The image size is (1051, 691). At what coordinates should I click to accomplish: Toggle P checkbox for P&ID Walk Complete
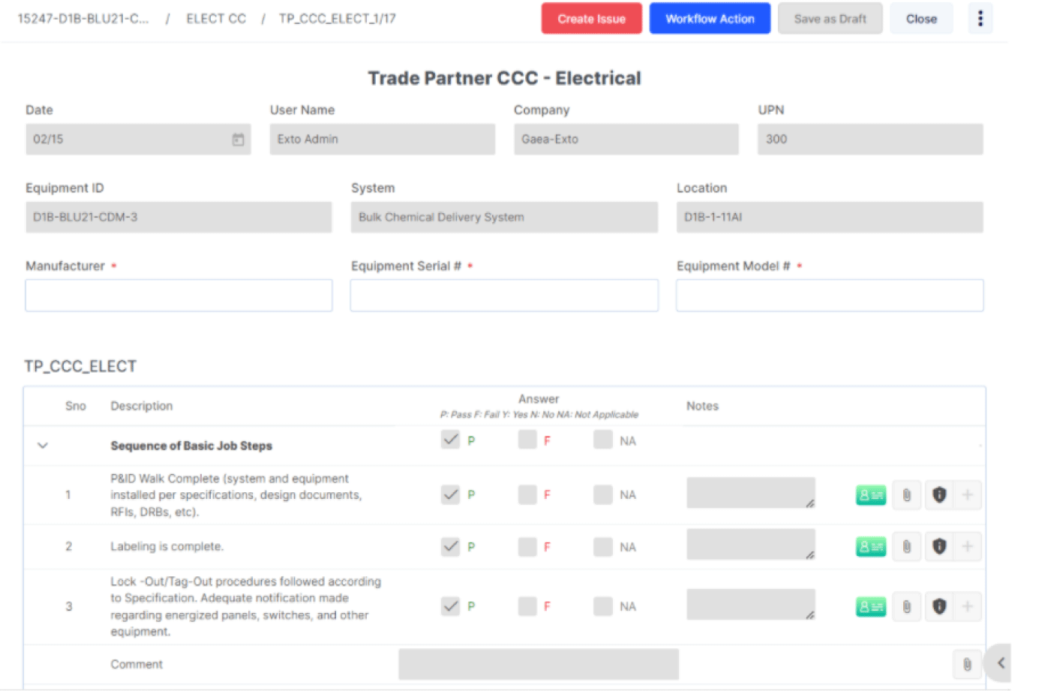pyautogui.click(x=450, y=494)
